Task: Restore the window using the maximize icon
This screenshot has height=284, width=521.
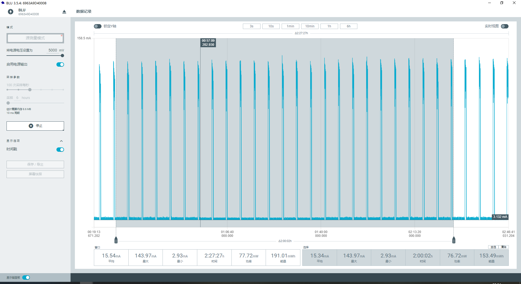Action: tap(502, 3)
